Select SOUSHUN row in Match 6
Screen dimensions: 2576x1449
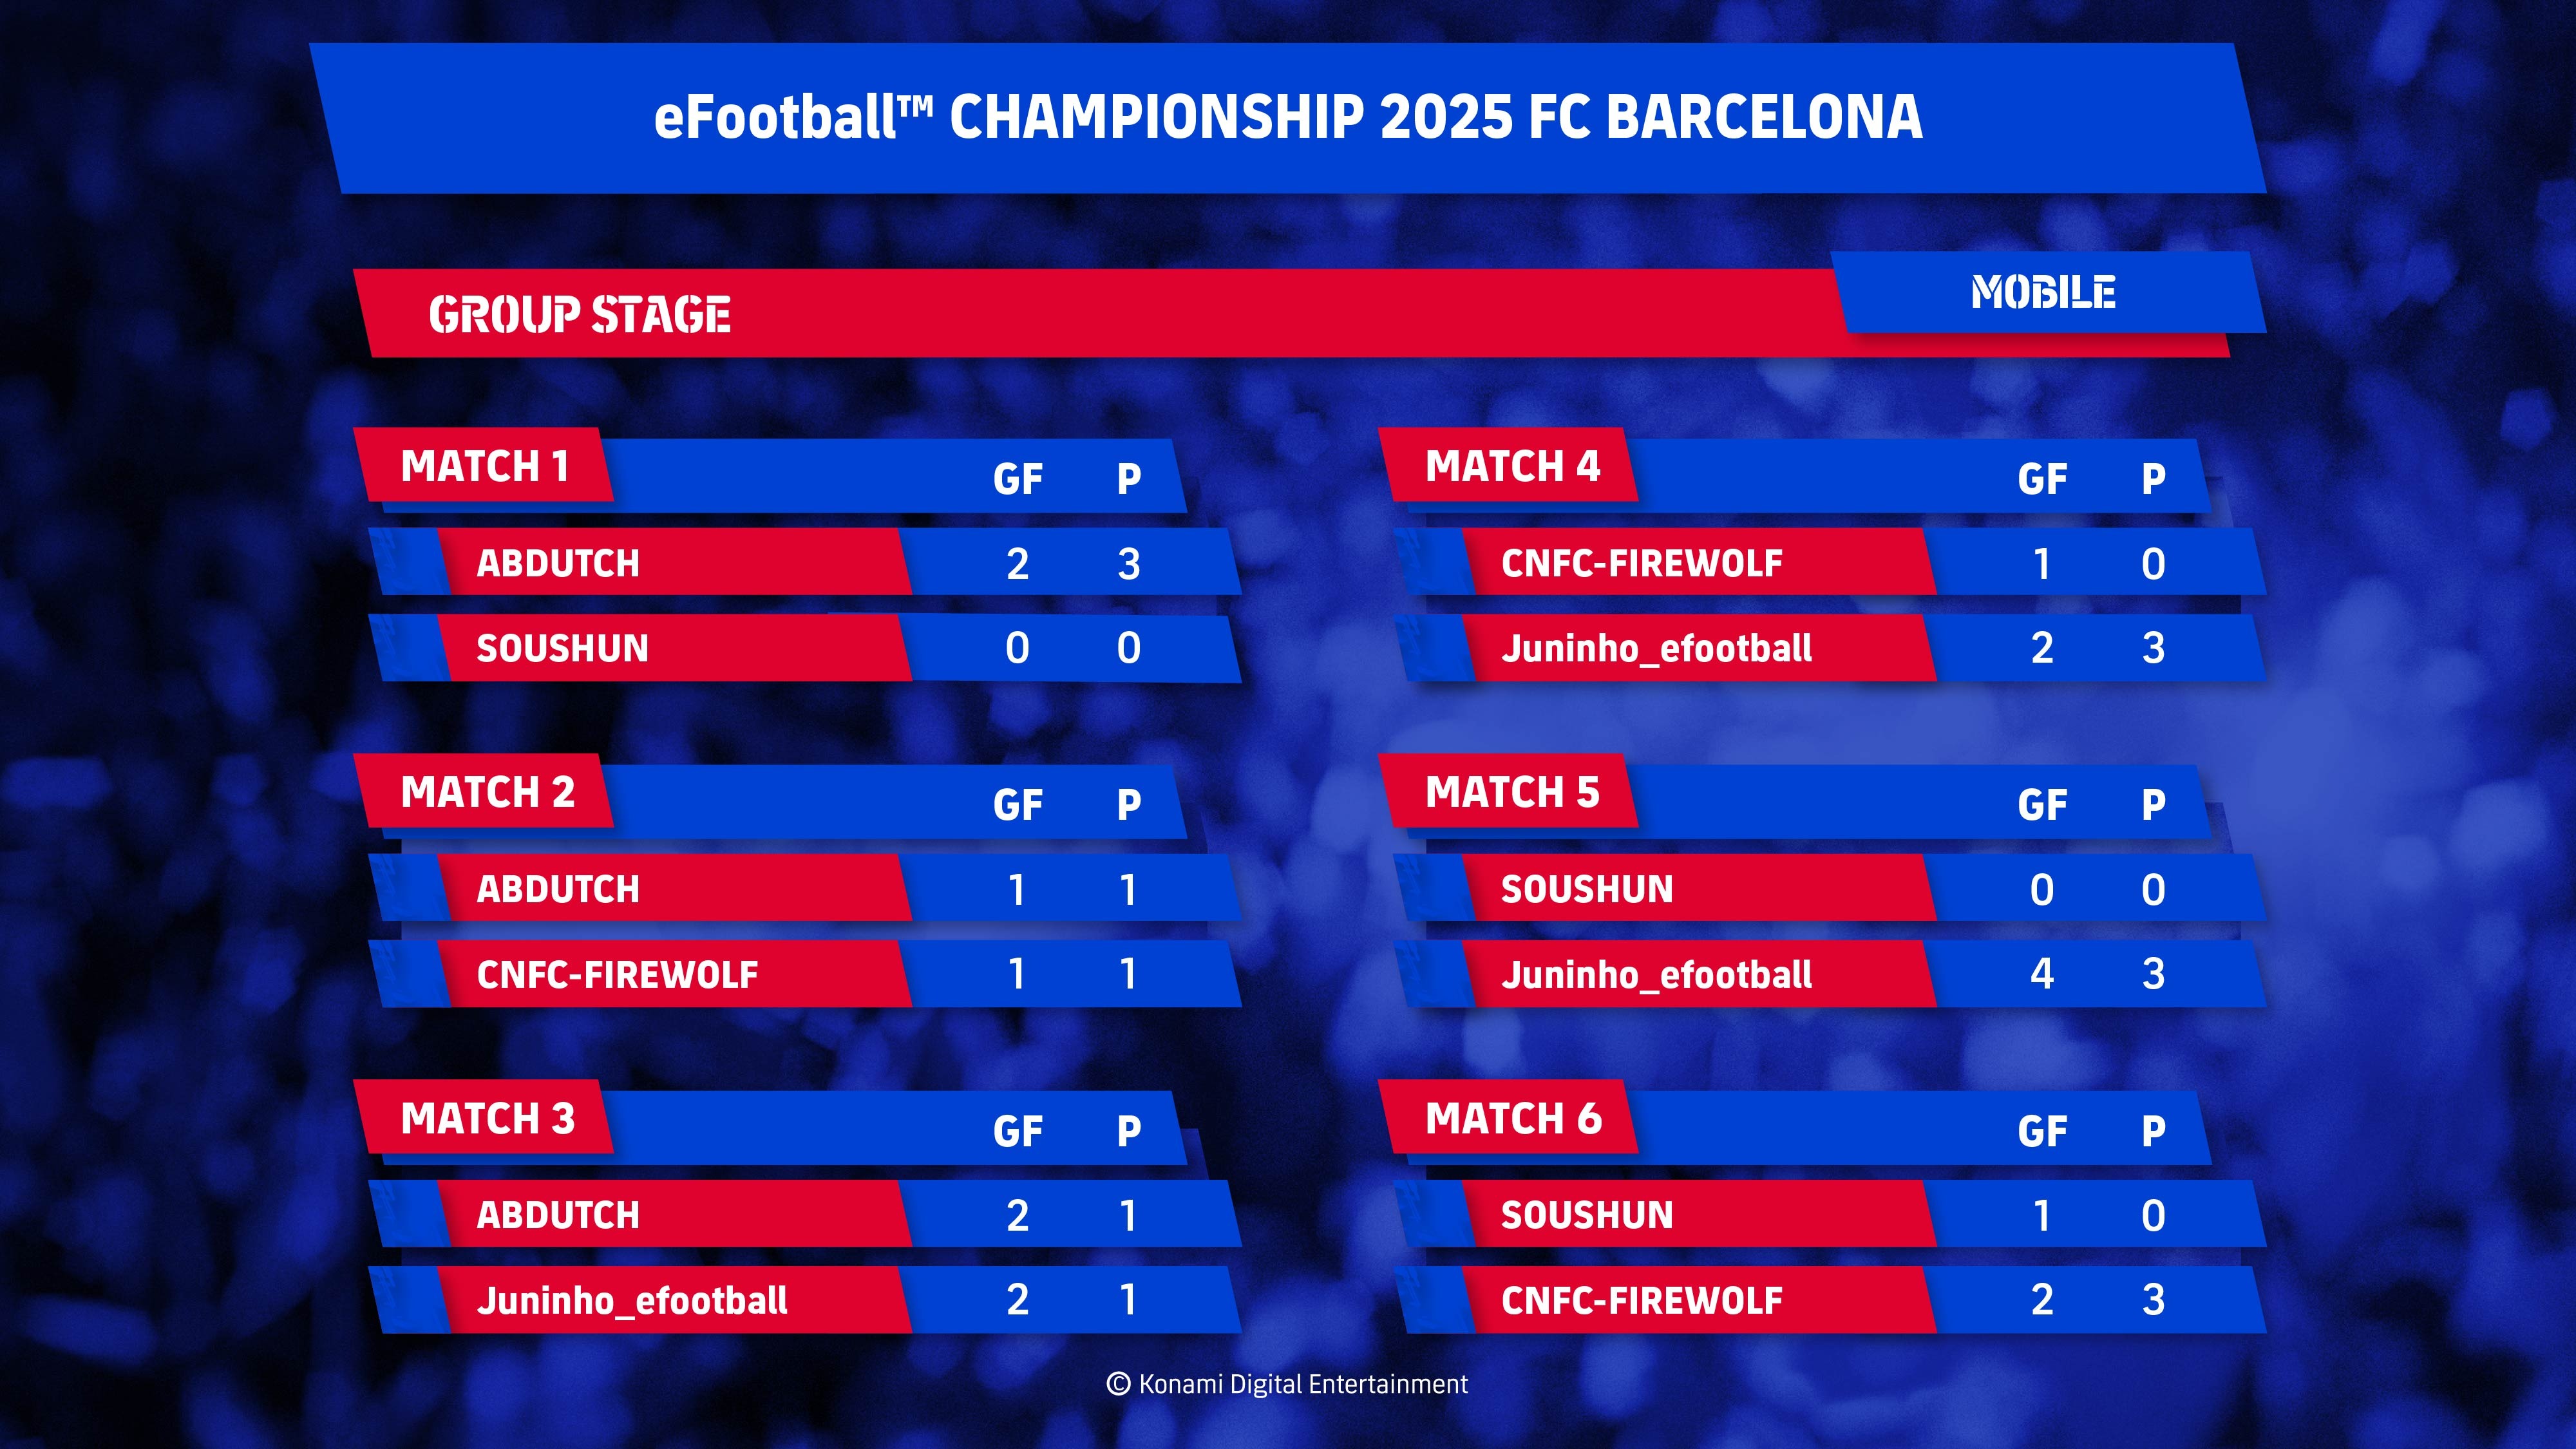(1830, 1215)
